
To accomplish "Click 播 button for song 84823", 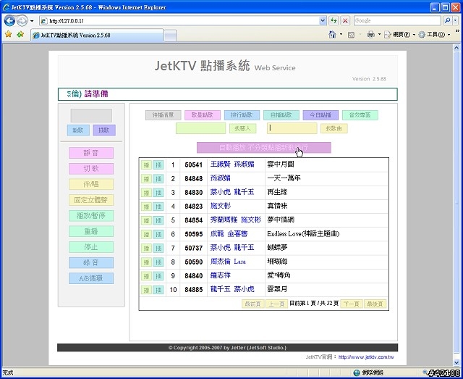I will [x=146, y=207].
